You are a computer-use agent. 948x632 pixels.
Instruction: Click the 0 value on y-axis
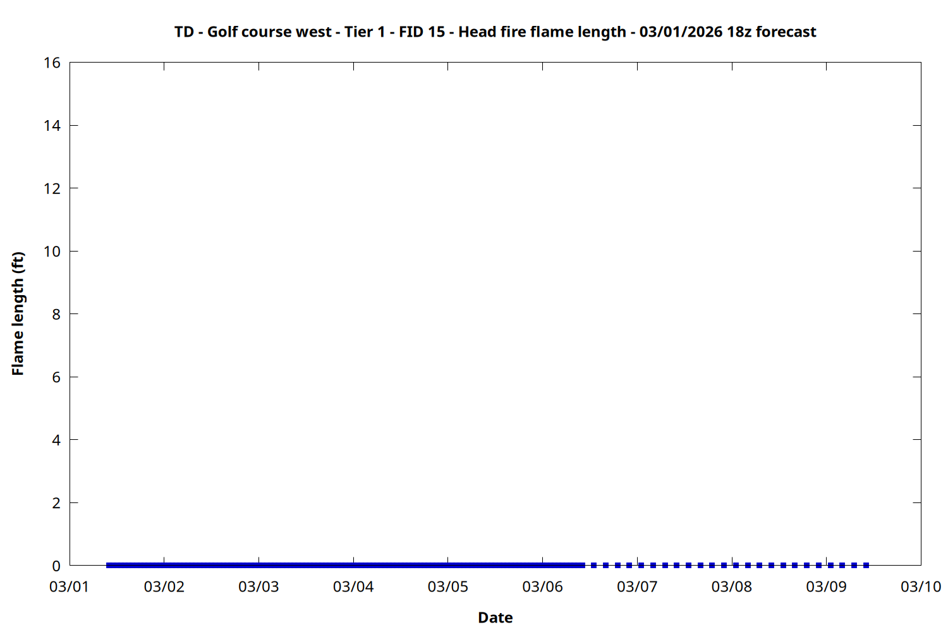pos(56,566)
